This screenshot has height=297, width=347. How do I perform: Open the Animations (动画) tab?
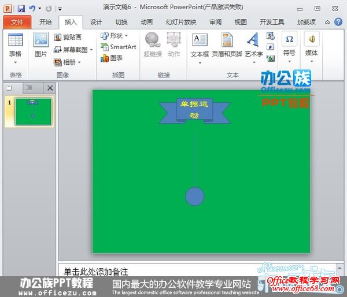tap(147, 22)
